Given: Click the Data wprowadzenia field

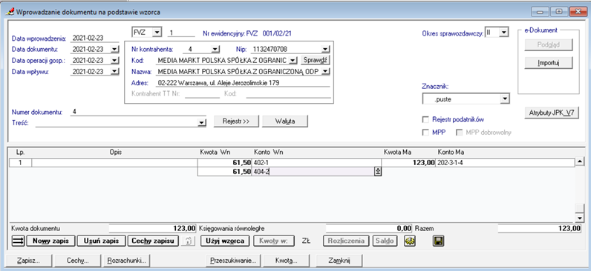Looking at the screenshot, I should pos(94,38).
